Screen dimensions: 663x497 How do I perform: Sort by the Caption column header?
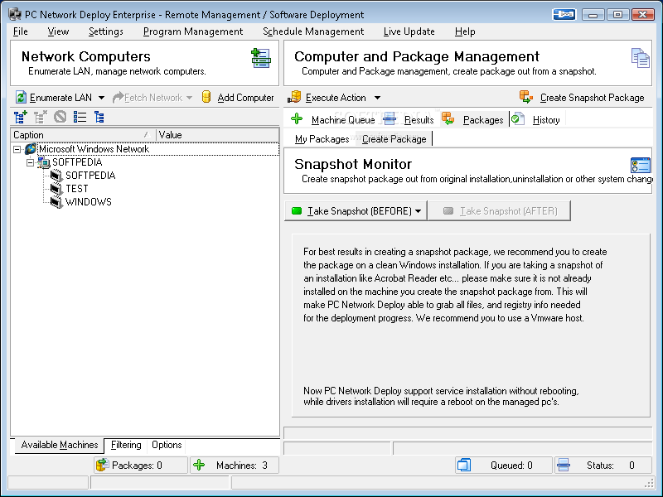(83, 135)
